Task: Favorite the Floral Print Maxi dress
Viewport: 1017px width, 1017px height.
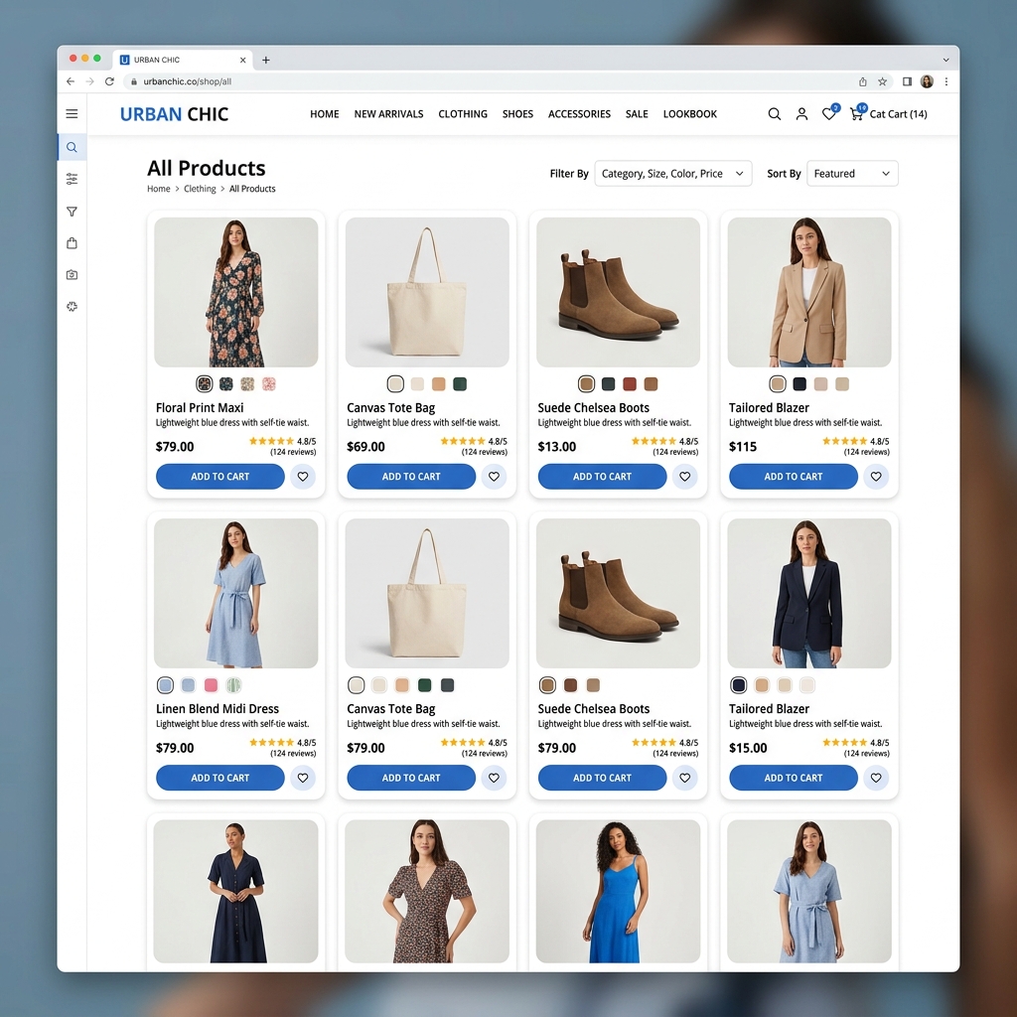Action: click(303, 477)
